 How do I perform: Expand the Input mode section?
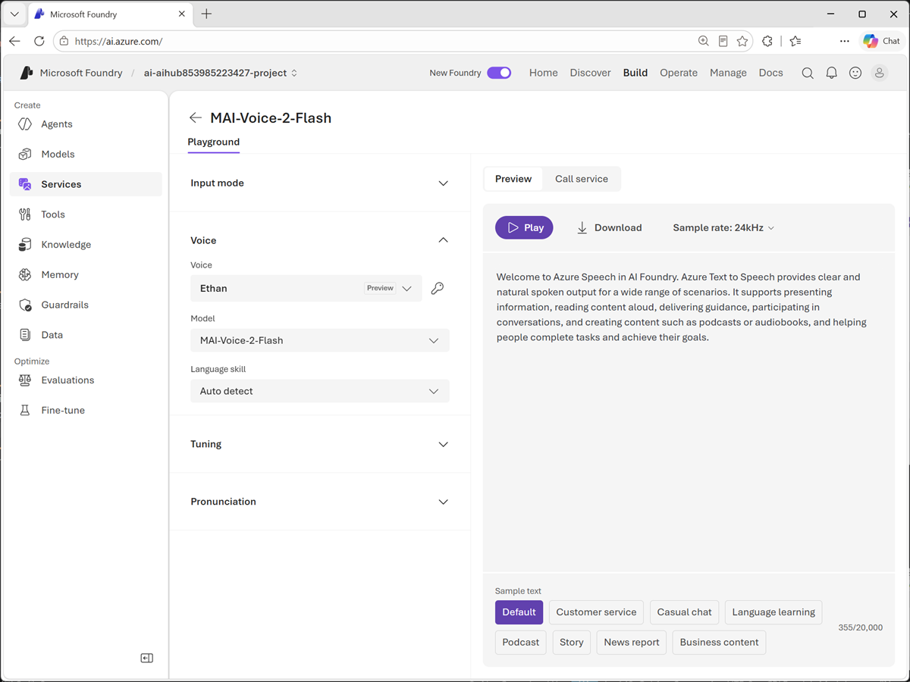(x=320, y=183)
